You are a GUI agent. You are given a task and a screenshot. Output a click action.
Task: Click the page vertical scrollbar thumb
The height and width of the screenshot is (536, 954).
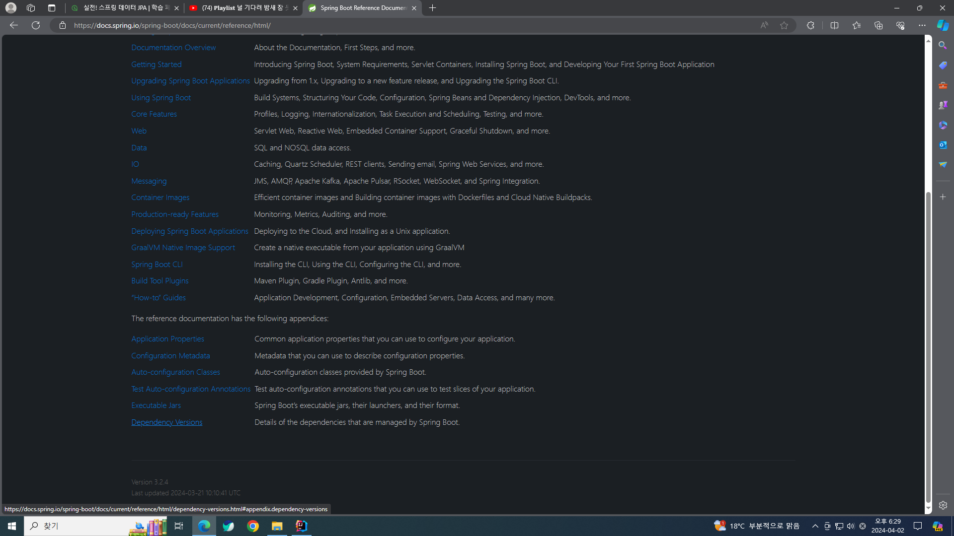pos(928,347)
